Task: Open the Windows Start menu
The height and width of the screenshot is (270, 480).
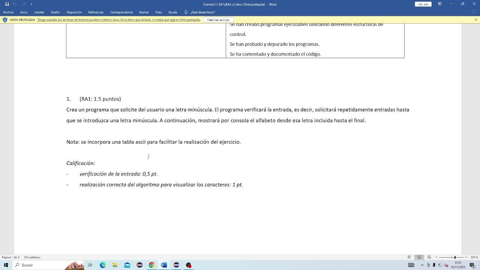Action: (6, 265)
